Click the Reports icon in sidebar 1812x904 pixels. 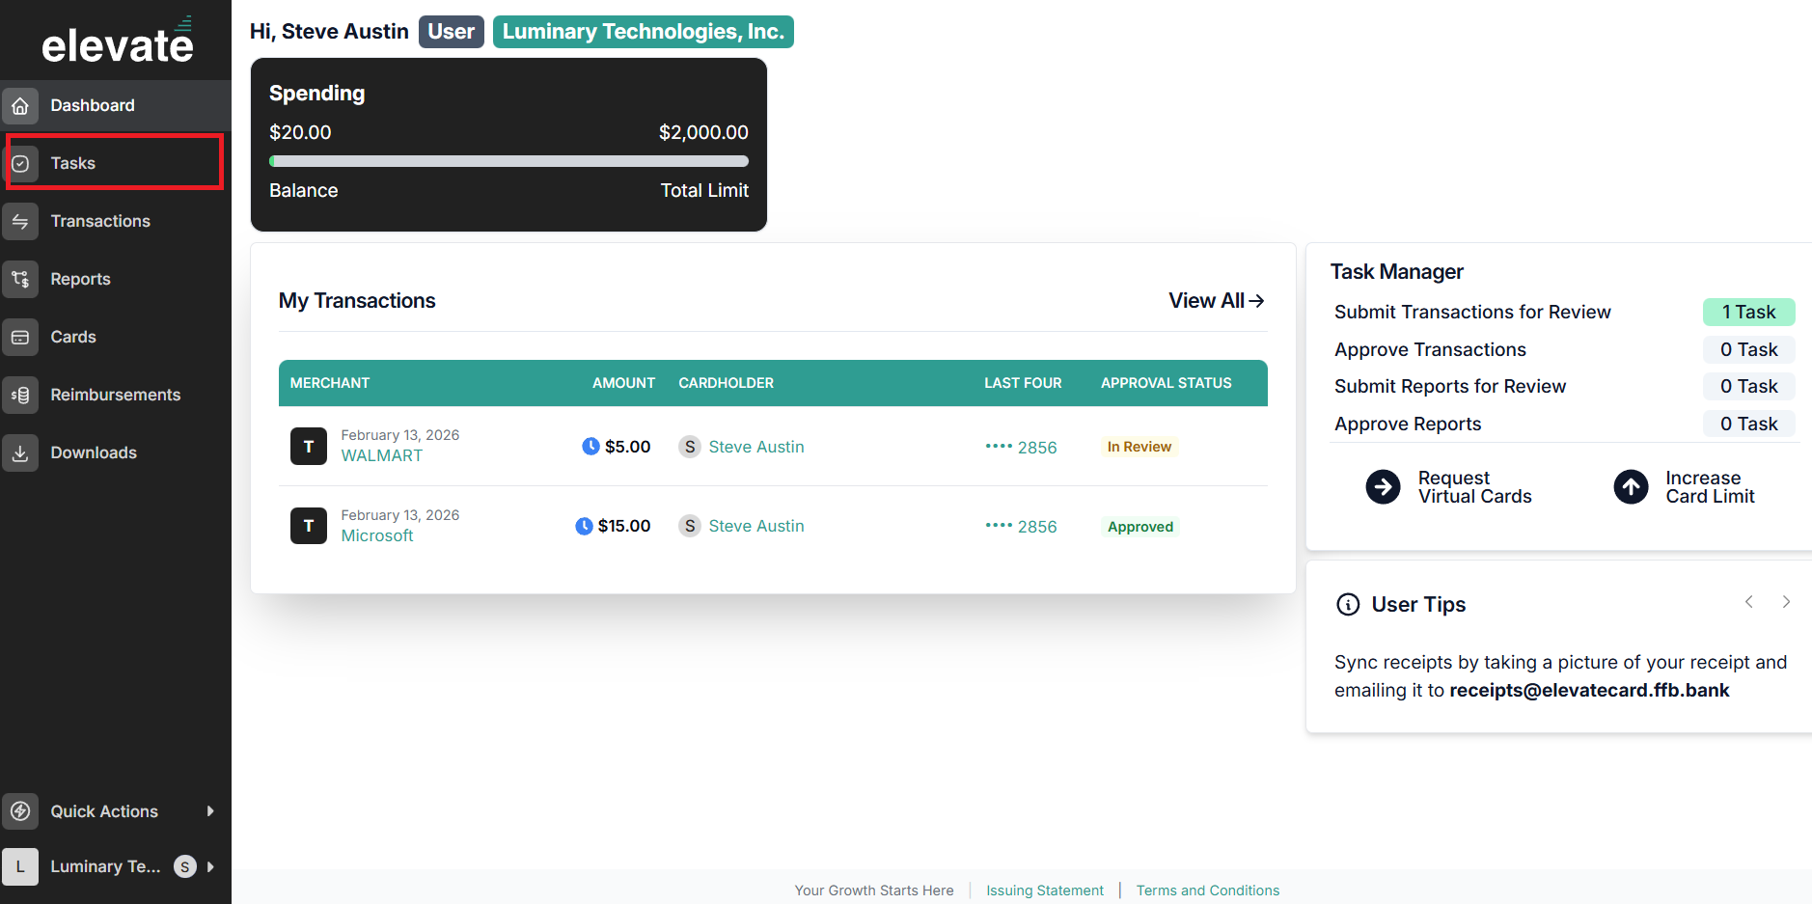point(20,280)
